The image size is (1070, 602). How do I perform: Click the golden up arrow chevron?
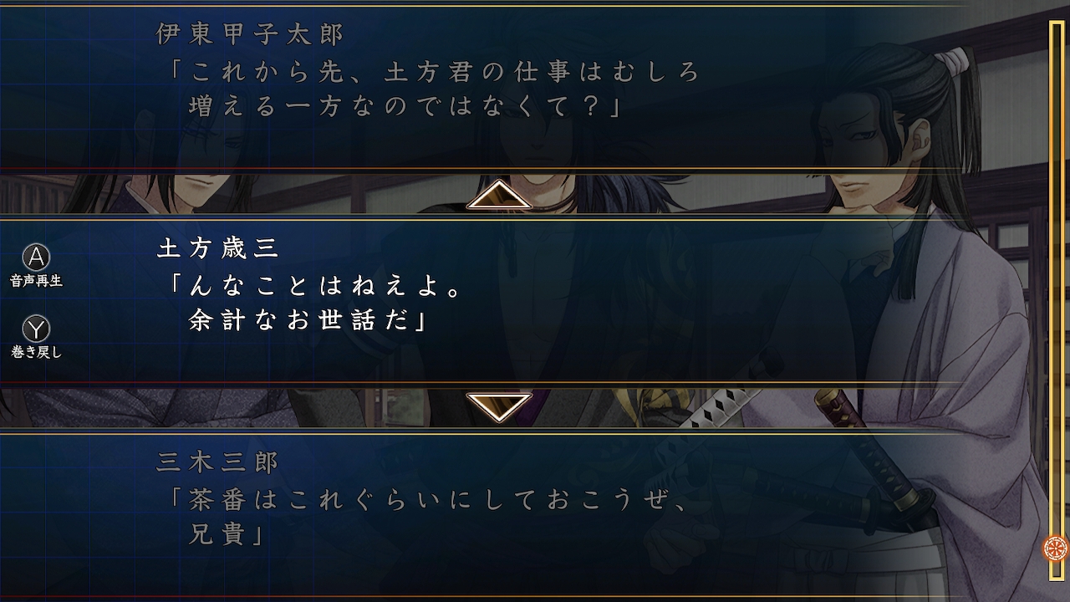pos(499,194)
